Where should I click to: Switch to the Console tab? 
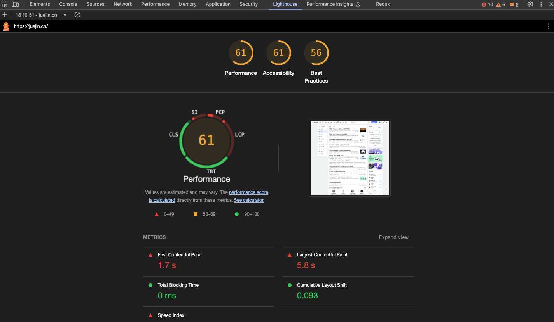[x=68, y=4]
